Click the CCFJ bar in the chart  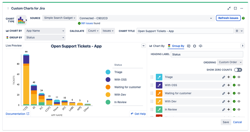26,80
